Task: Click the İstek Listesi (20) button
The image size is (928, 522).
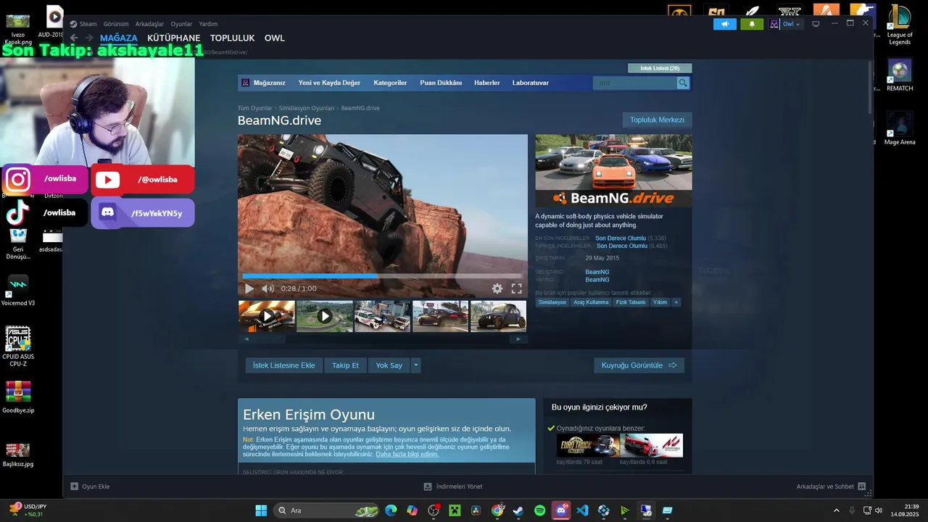Action: pos(660,68)
